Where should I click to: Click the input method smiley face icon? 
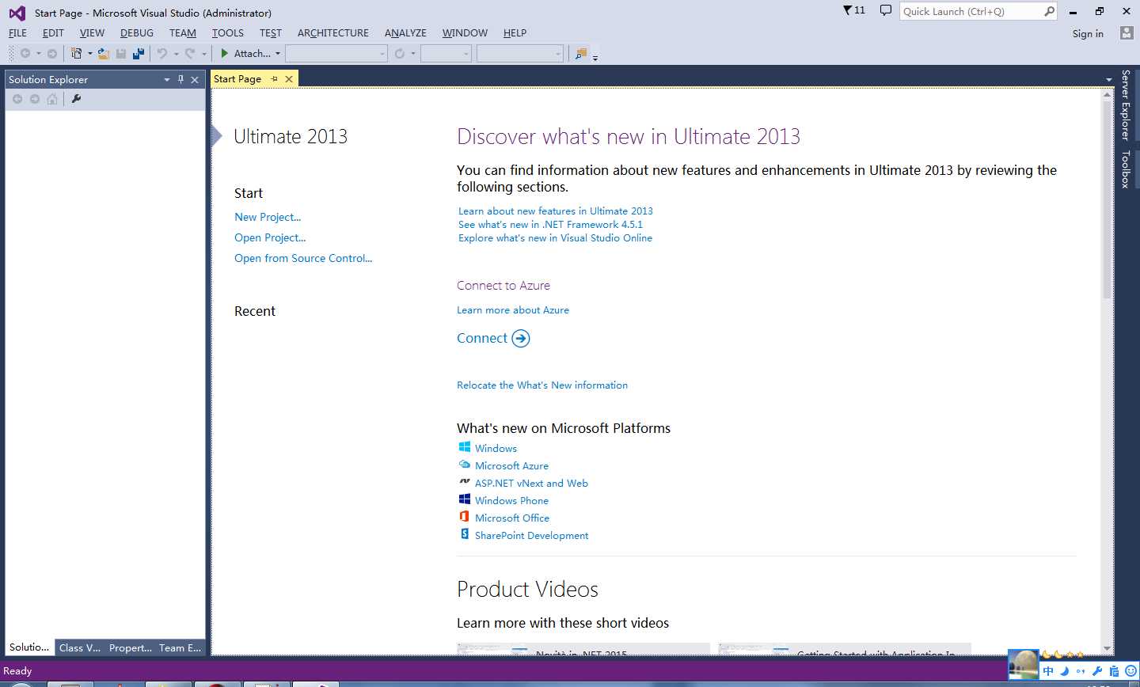pyautogui.click(x=1130, y=671)
